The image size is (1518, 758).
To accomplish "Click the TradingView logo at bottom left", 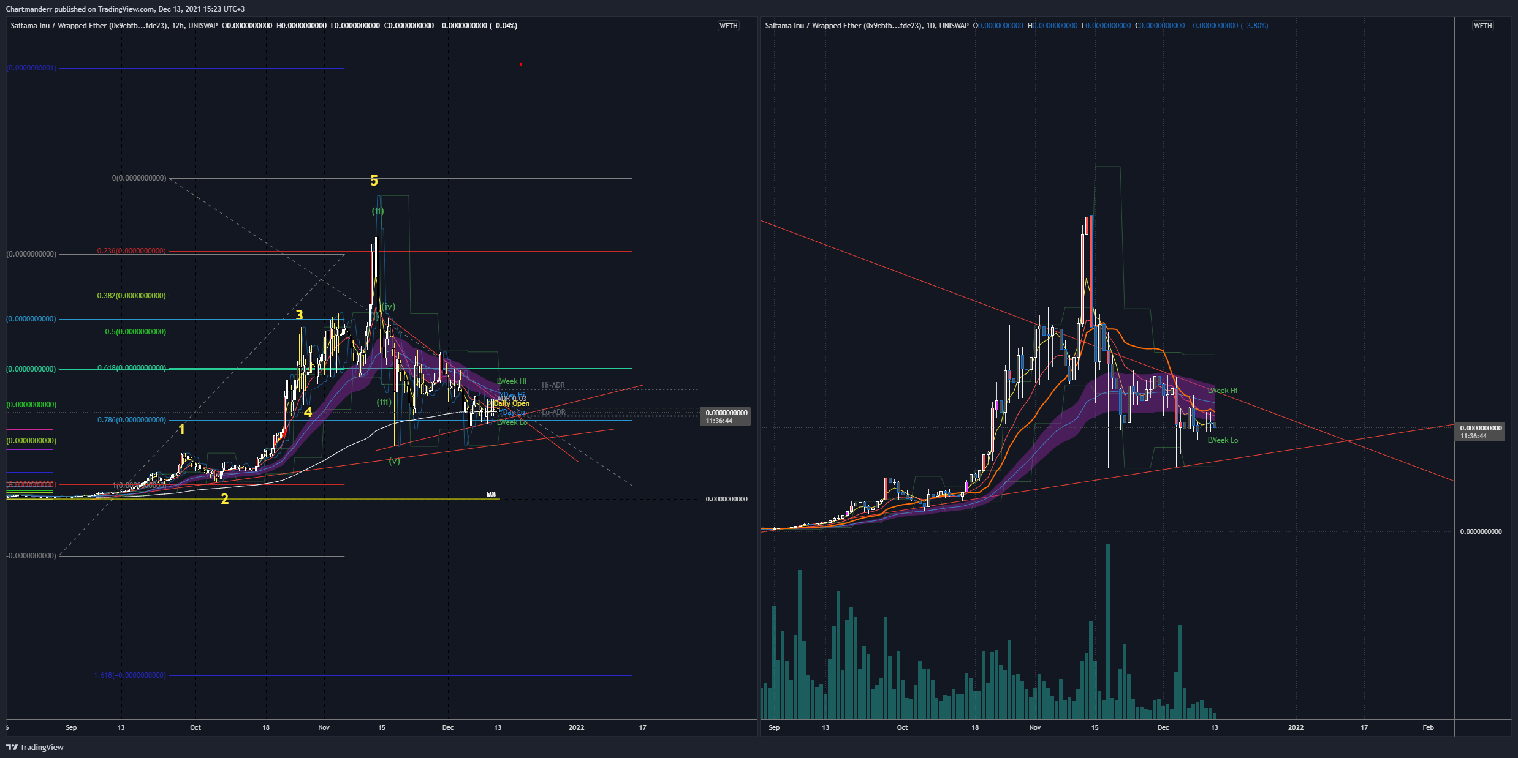I will [35, 747].
